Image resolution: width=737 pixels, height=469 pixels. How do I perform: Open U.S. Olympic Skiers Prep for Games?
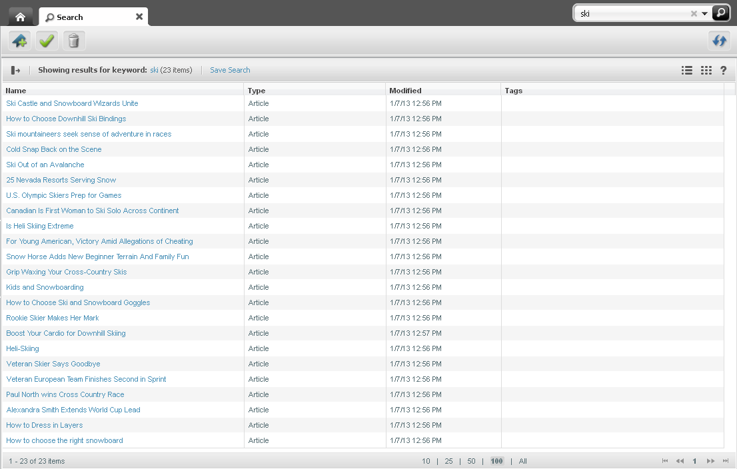(64, 195)
